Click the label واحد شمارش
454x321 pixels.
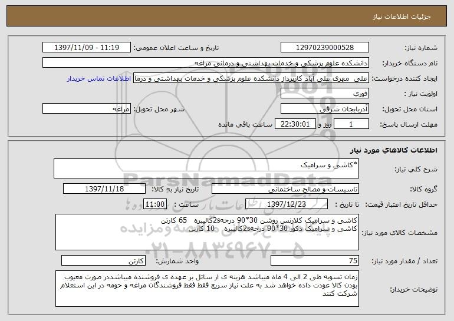pyautogui.click(x=177, y=261)
